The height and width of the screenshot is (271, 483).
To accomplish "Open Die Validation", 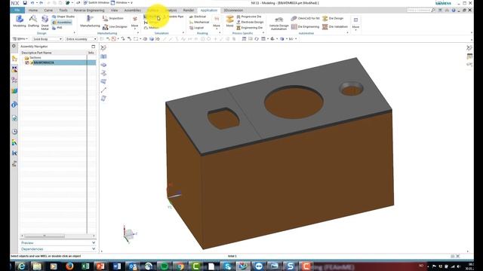I will click(335, 27).
